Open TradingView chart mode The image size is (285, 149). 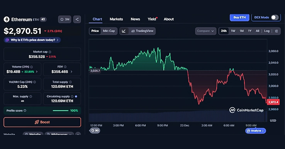(x=142, y=31)
